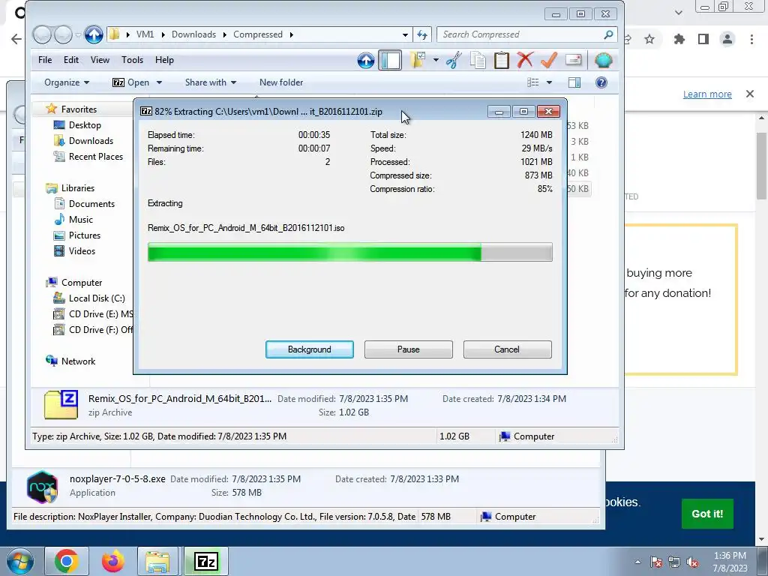This screenshot has width=768, height=576.
Task: Click the browser bookmark star icon
Action: (649, 39)
